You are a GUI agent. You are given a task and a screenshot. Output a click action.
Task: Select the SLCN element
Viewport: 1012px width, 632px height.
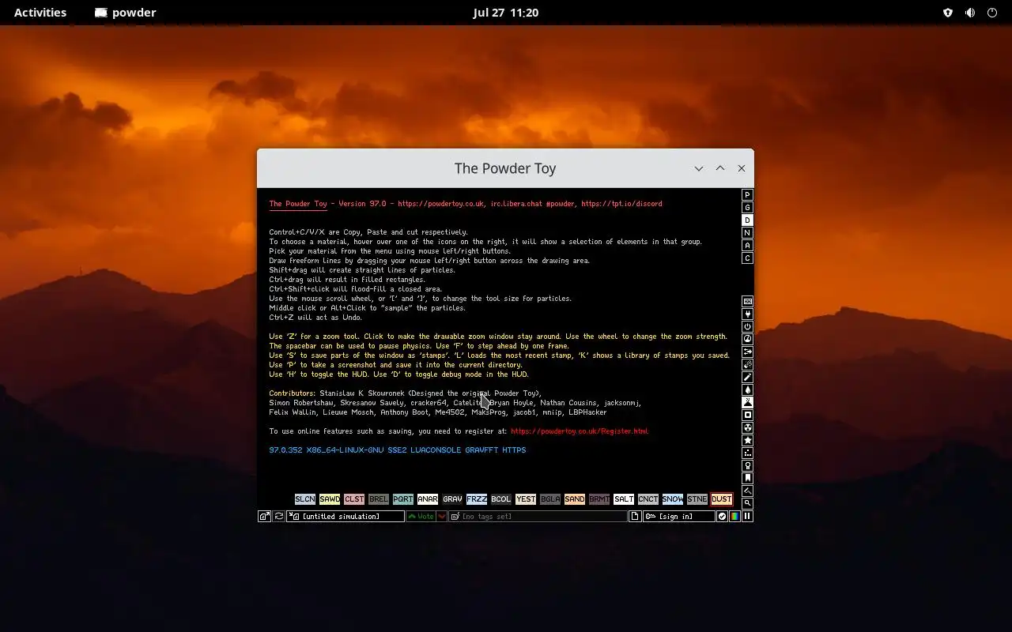pyautogui.click(x=305, y=499)
